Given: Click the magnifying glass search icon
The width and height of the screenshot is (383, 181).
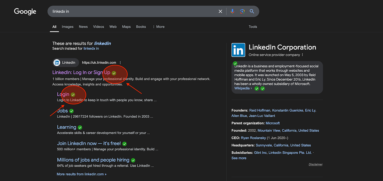Looking at the screenshot, I should click(252, 11).
